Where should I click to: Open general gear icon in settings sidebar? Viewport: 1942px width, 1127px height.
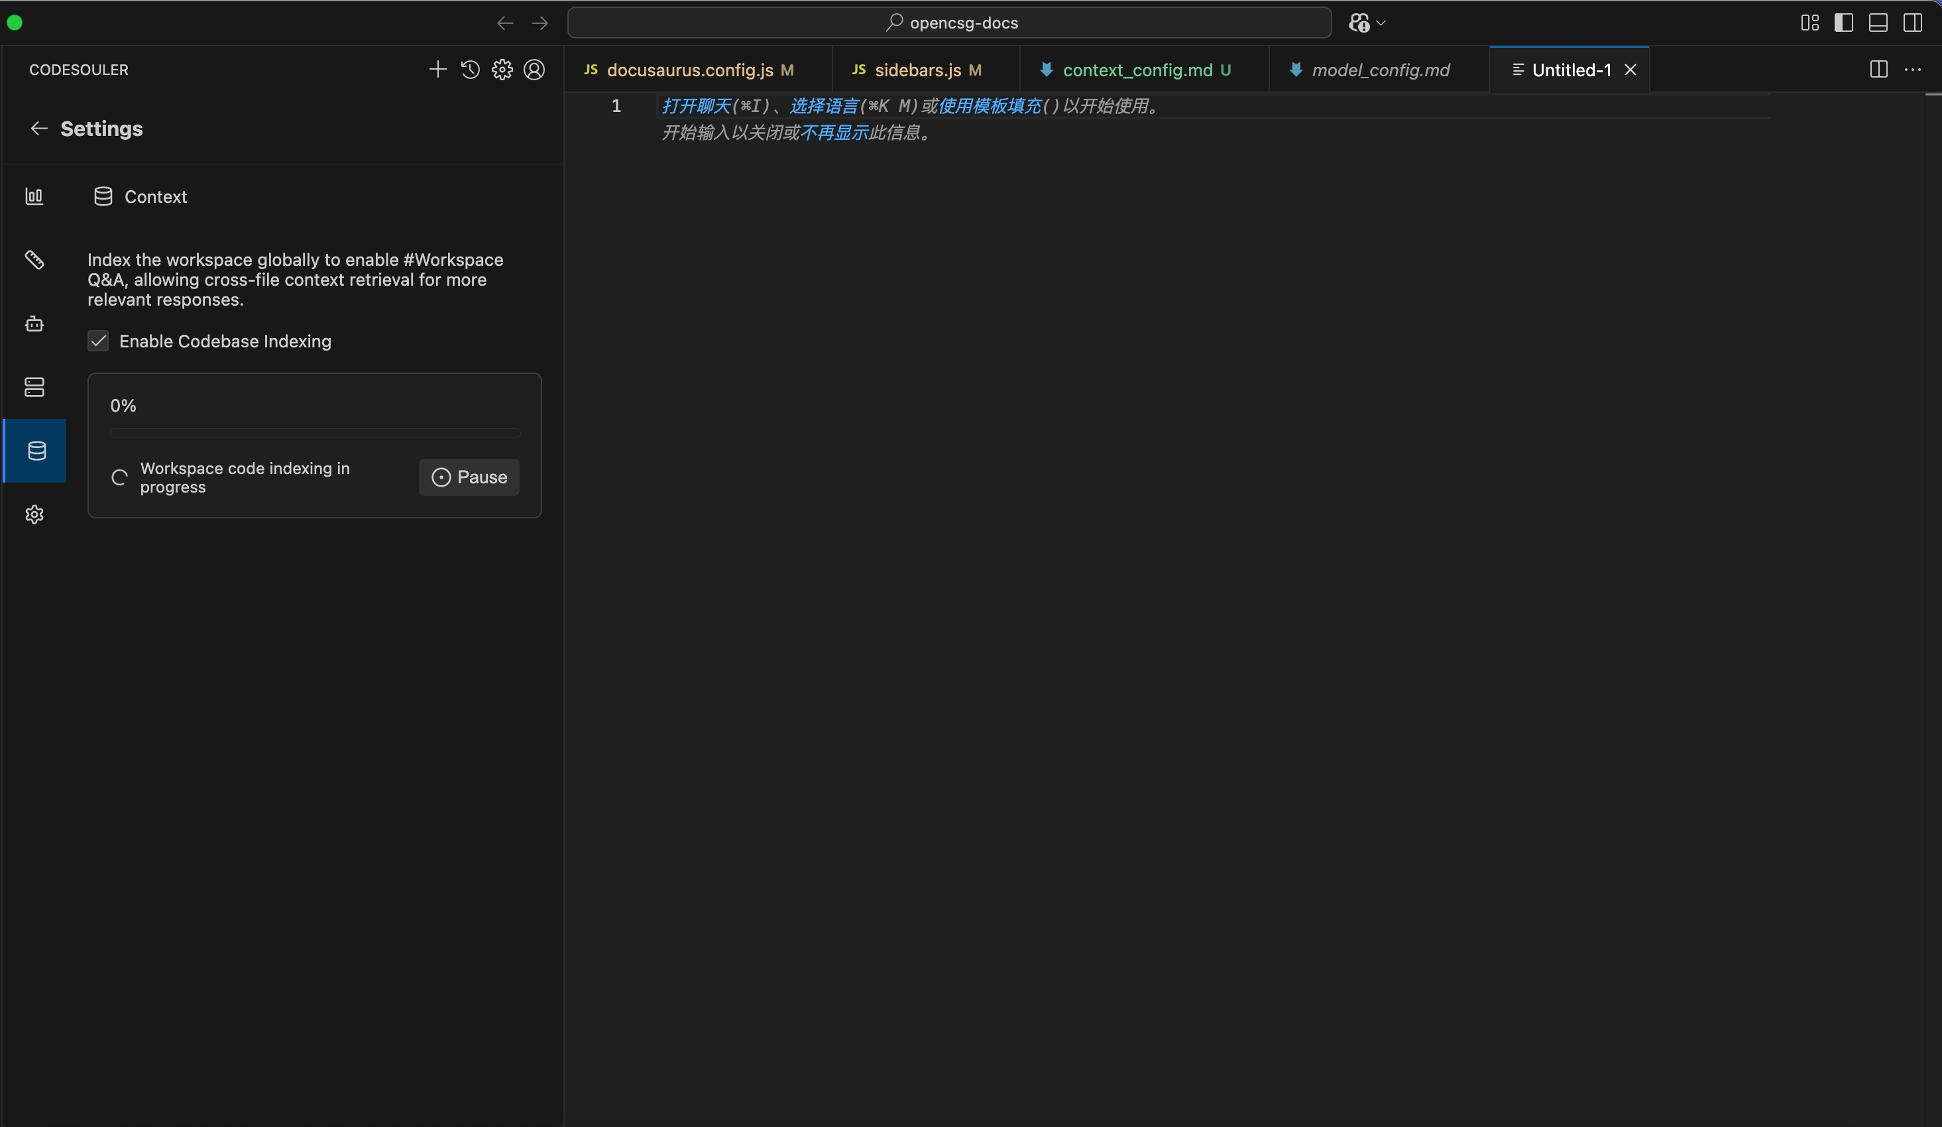[x=34, y=514]
